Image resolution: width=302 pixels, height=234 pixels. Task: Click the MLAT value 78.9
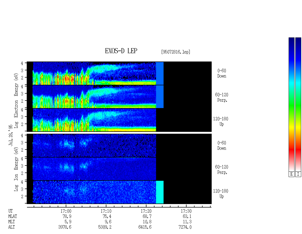67,216
